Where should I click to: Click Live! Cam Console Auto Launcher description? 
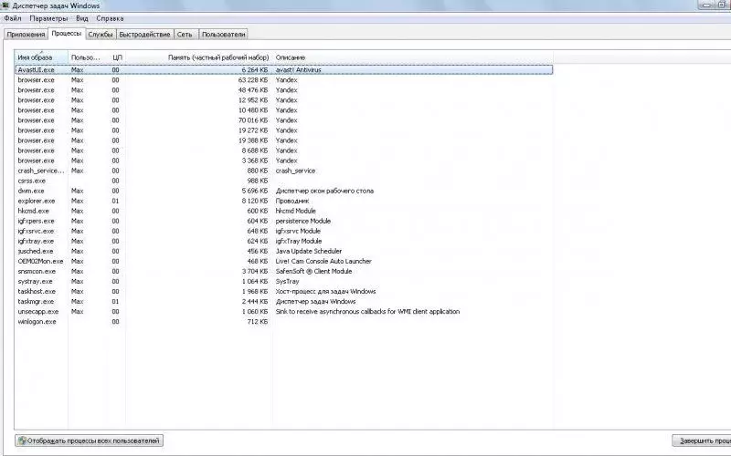[323, 262]
